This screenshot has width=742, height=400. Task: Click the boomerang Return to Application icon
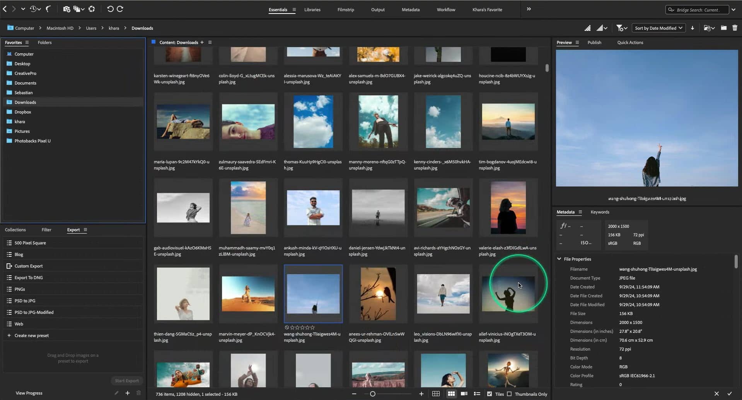(48, 9)
